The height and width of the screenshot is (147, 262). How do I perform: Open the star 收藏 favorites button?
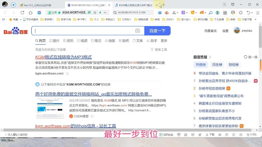point(14,19)
